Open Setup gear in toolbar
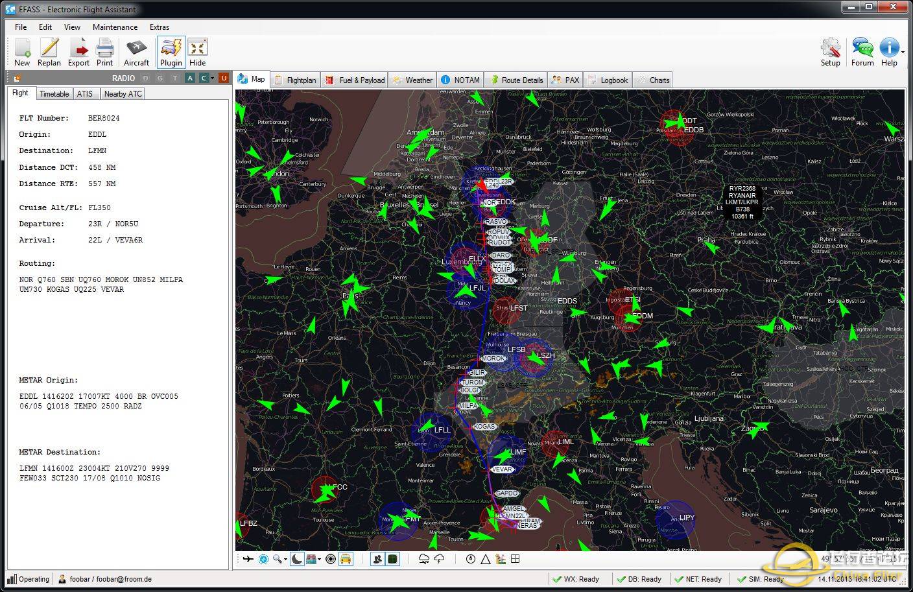 pyautogui.click(x=830, y=52)
